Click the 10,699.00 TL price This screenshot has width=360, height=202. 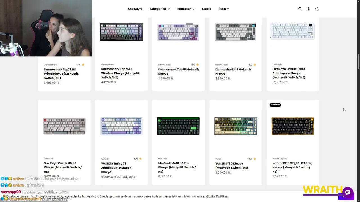(x=281, y=82)
